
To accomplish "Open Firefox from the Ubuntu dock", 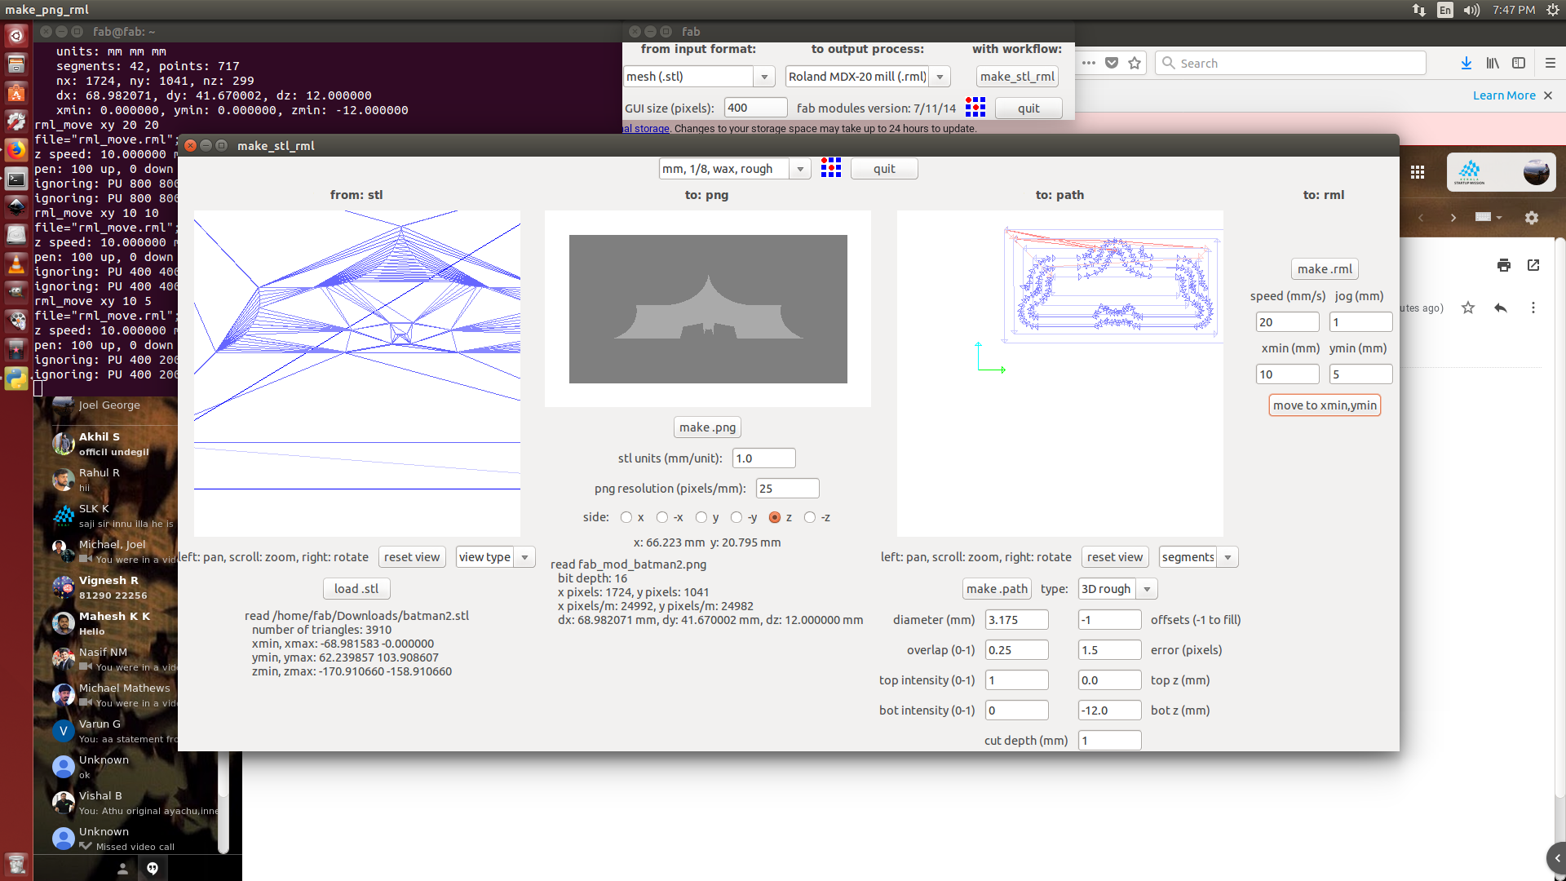I will tap(16, 150).
